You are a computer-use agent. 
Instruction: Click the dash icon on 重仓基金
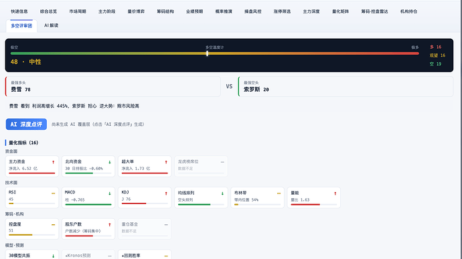(166, 224)
